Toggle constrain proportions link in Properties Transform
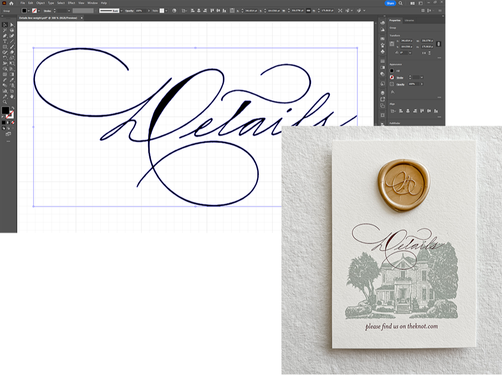 pyautogui.click(x=438, y=44)
